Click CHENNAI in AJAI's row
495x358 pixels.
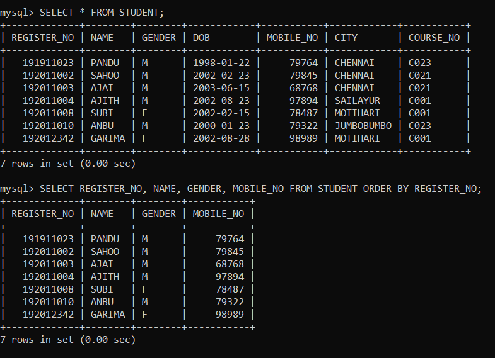tap(354, 88)
